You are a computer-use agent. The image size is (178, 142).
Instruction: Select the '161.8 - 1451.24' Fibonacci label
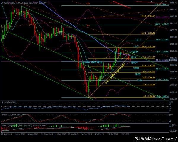(x=148, y=16)
